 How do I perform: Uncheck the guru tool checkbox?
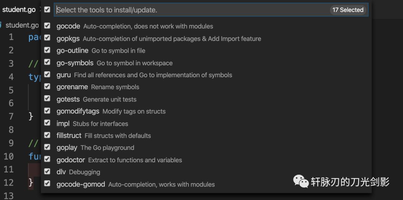point(47,74)
